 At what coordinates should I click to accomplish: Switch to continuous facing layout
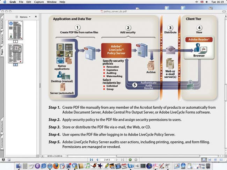tap(215, 160)
